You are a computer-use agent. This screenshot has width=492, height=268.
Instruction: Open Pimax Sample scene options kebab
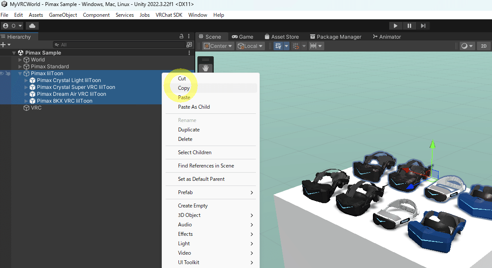[x=189, y=53]
